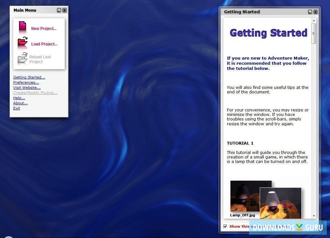
Task: Click the Getting Started scrollbar thumb
Action: click(314, 33)
